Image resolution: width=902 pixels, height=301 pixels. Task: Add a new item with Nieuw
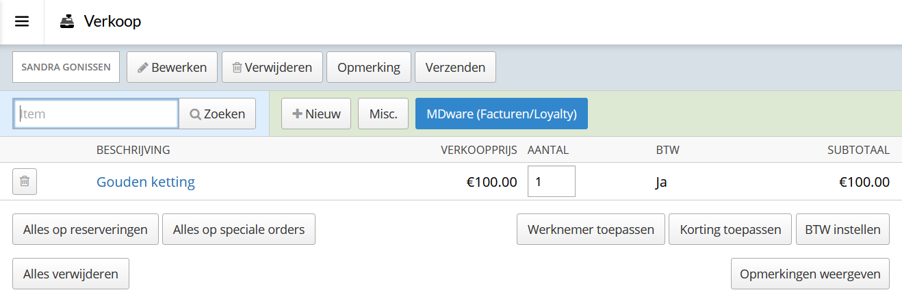point(316,114)
